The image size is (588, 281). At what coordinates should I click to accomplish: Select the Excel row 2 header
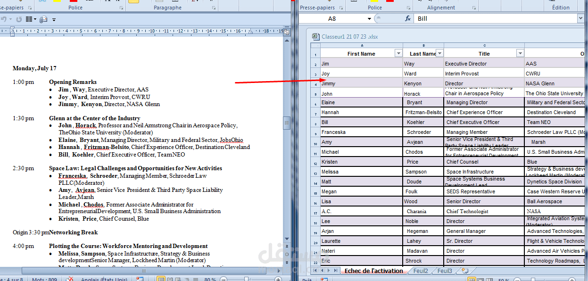(x=315, y=64)
